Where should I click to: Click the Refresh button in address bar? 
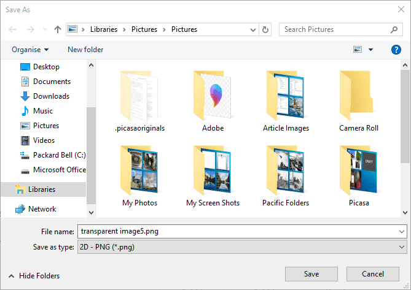tap(265, 29)
